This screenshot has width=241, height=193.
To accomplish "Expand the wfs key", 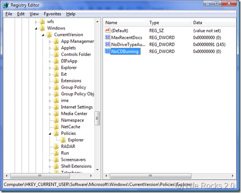I will point(36,22).
